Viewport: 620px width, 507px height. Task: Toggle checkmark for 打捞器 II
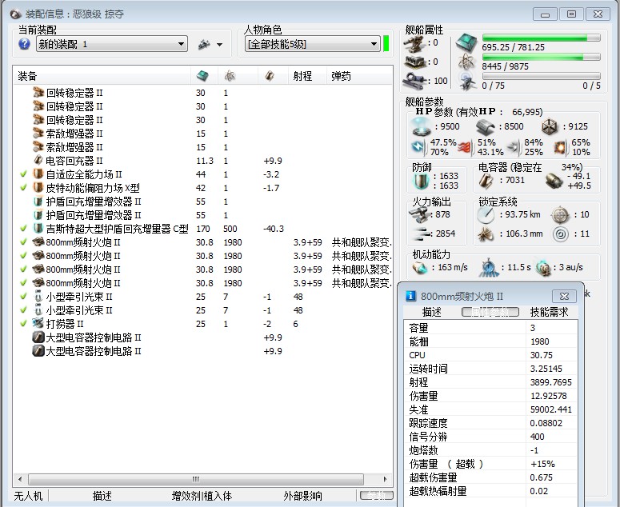23,323
